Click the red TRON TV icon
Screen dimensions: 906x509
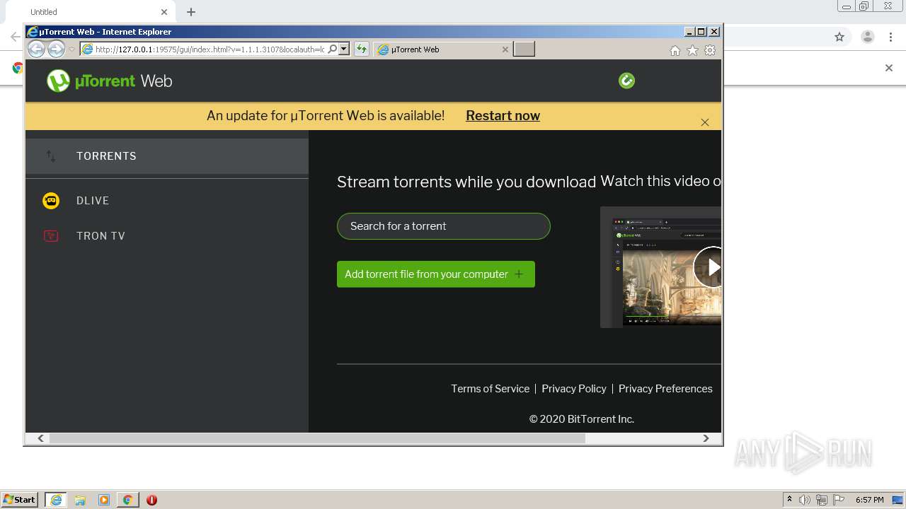(x=51, y=236)
